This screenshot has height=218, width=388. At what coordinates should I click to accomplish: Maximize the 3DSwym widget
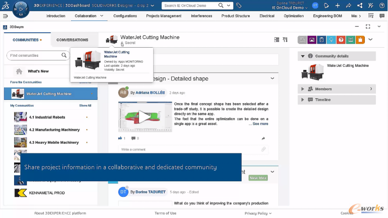coord(368,27)
